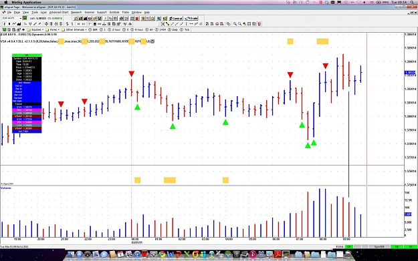This screenshot has height=261, width=418.
Task: Select the area chart type icon
Action: (19, 24)
